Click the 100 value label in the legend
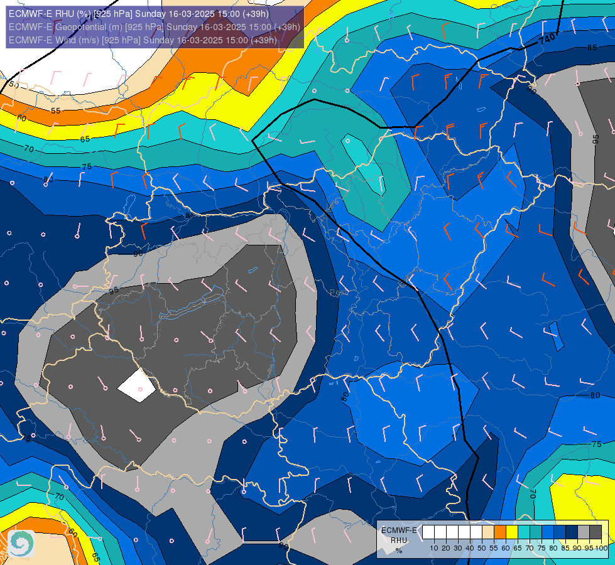The width and height of the screenshot is (615, 565). (601, 548)
